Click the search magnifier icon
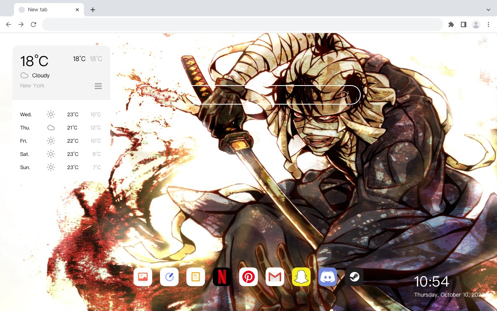This screenshot has width=497, height=311. click(x=344, y=94)
